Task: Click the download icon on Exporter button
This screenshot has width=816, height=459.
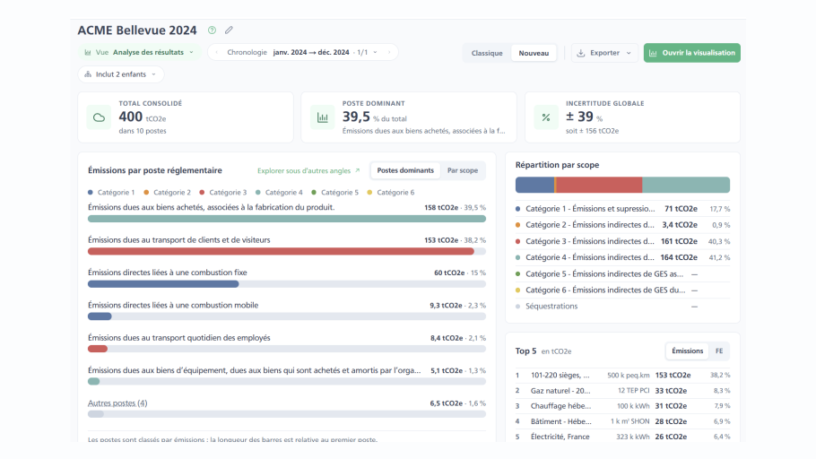Action: [x=581, y=53]
